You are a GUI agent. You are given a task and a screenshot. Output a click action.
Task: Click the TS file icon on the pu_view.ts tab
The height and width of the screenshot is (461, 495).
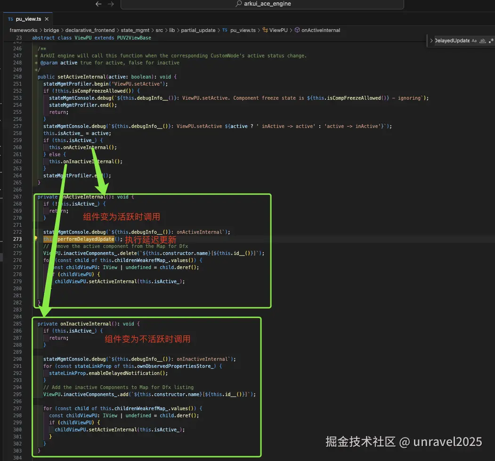(x=10, y=19)
